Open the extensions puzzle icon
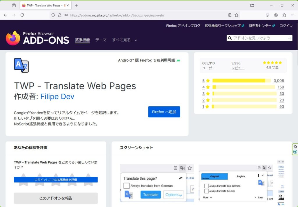This screenshot has width=298, height=207. (284, 15)
